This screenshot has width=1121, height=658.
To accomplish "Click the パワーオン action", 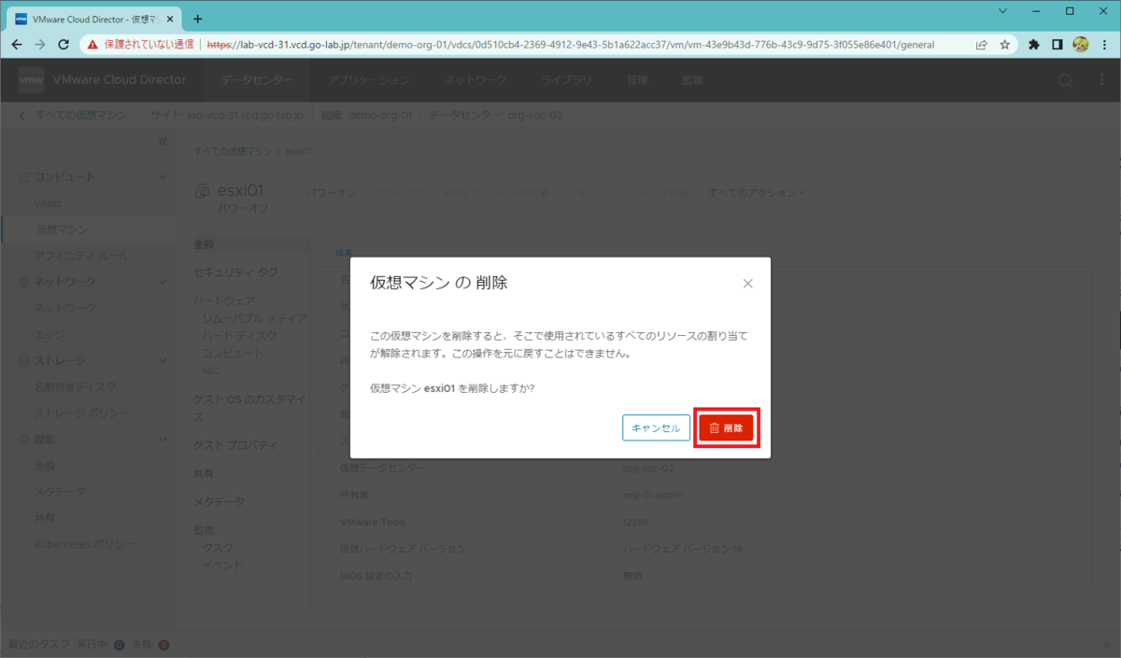I will 332,192.
